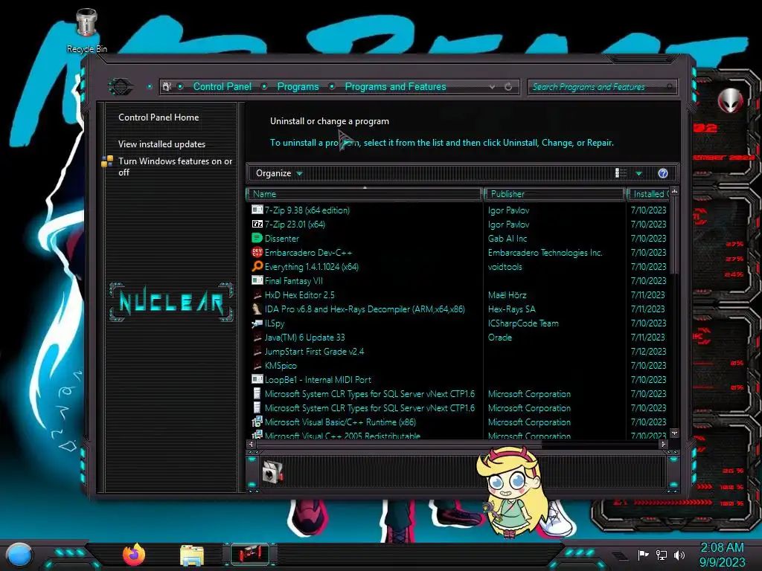The width and height of the screenshot is (762, 571).
Task: Click the vertical scrollbar up arrow
Action: tap(674, 192)
